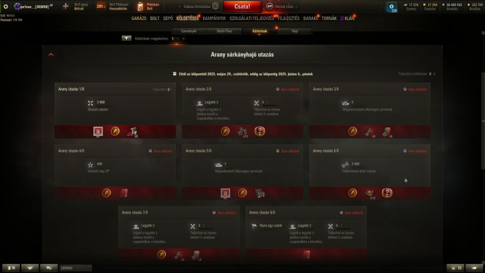Click the red Csata! battle button
Screen dimensions: 485x273
242,7
